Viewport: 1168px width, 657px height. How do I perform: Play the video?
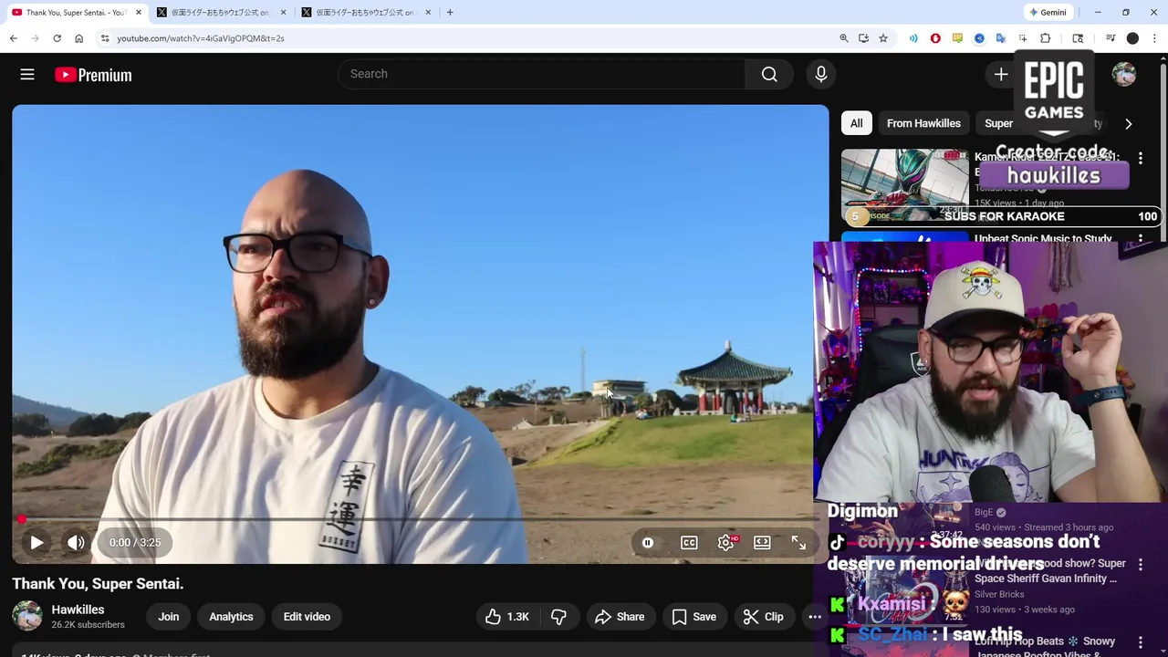coord(36,543)
